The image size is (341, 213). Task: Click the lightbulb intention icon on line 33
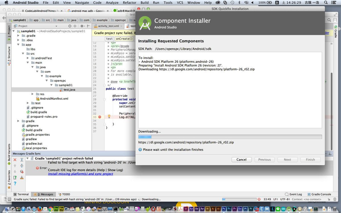coord(109,117)
